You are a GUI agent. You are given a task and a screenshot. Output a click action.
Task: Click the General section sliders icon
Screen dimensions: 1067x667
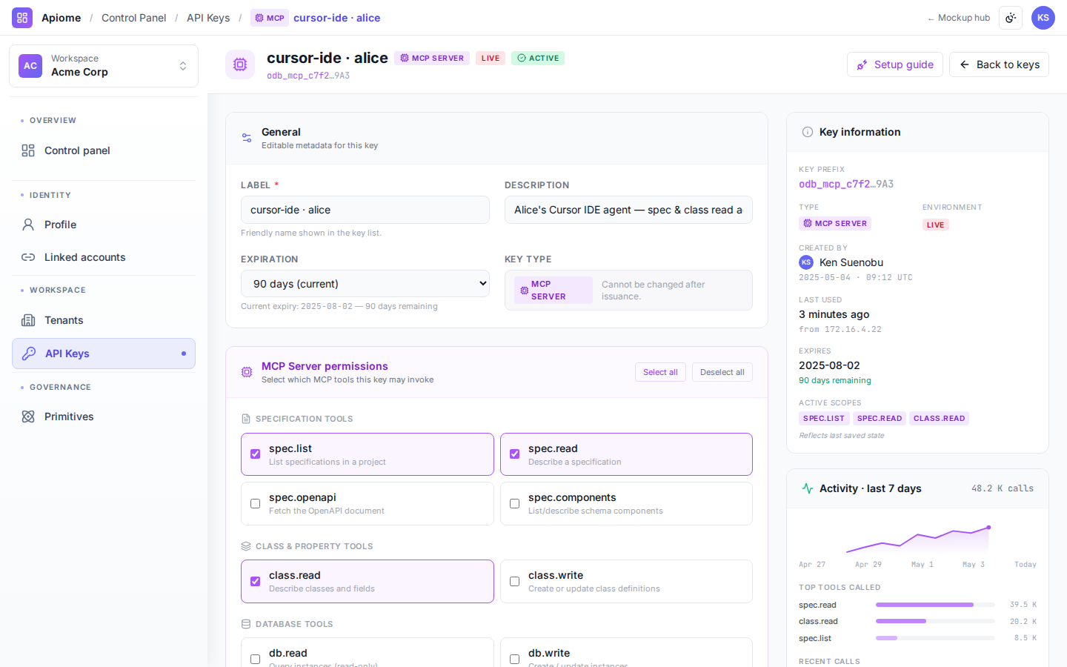[x=247, y=138]
